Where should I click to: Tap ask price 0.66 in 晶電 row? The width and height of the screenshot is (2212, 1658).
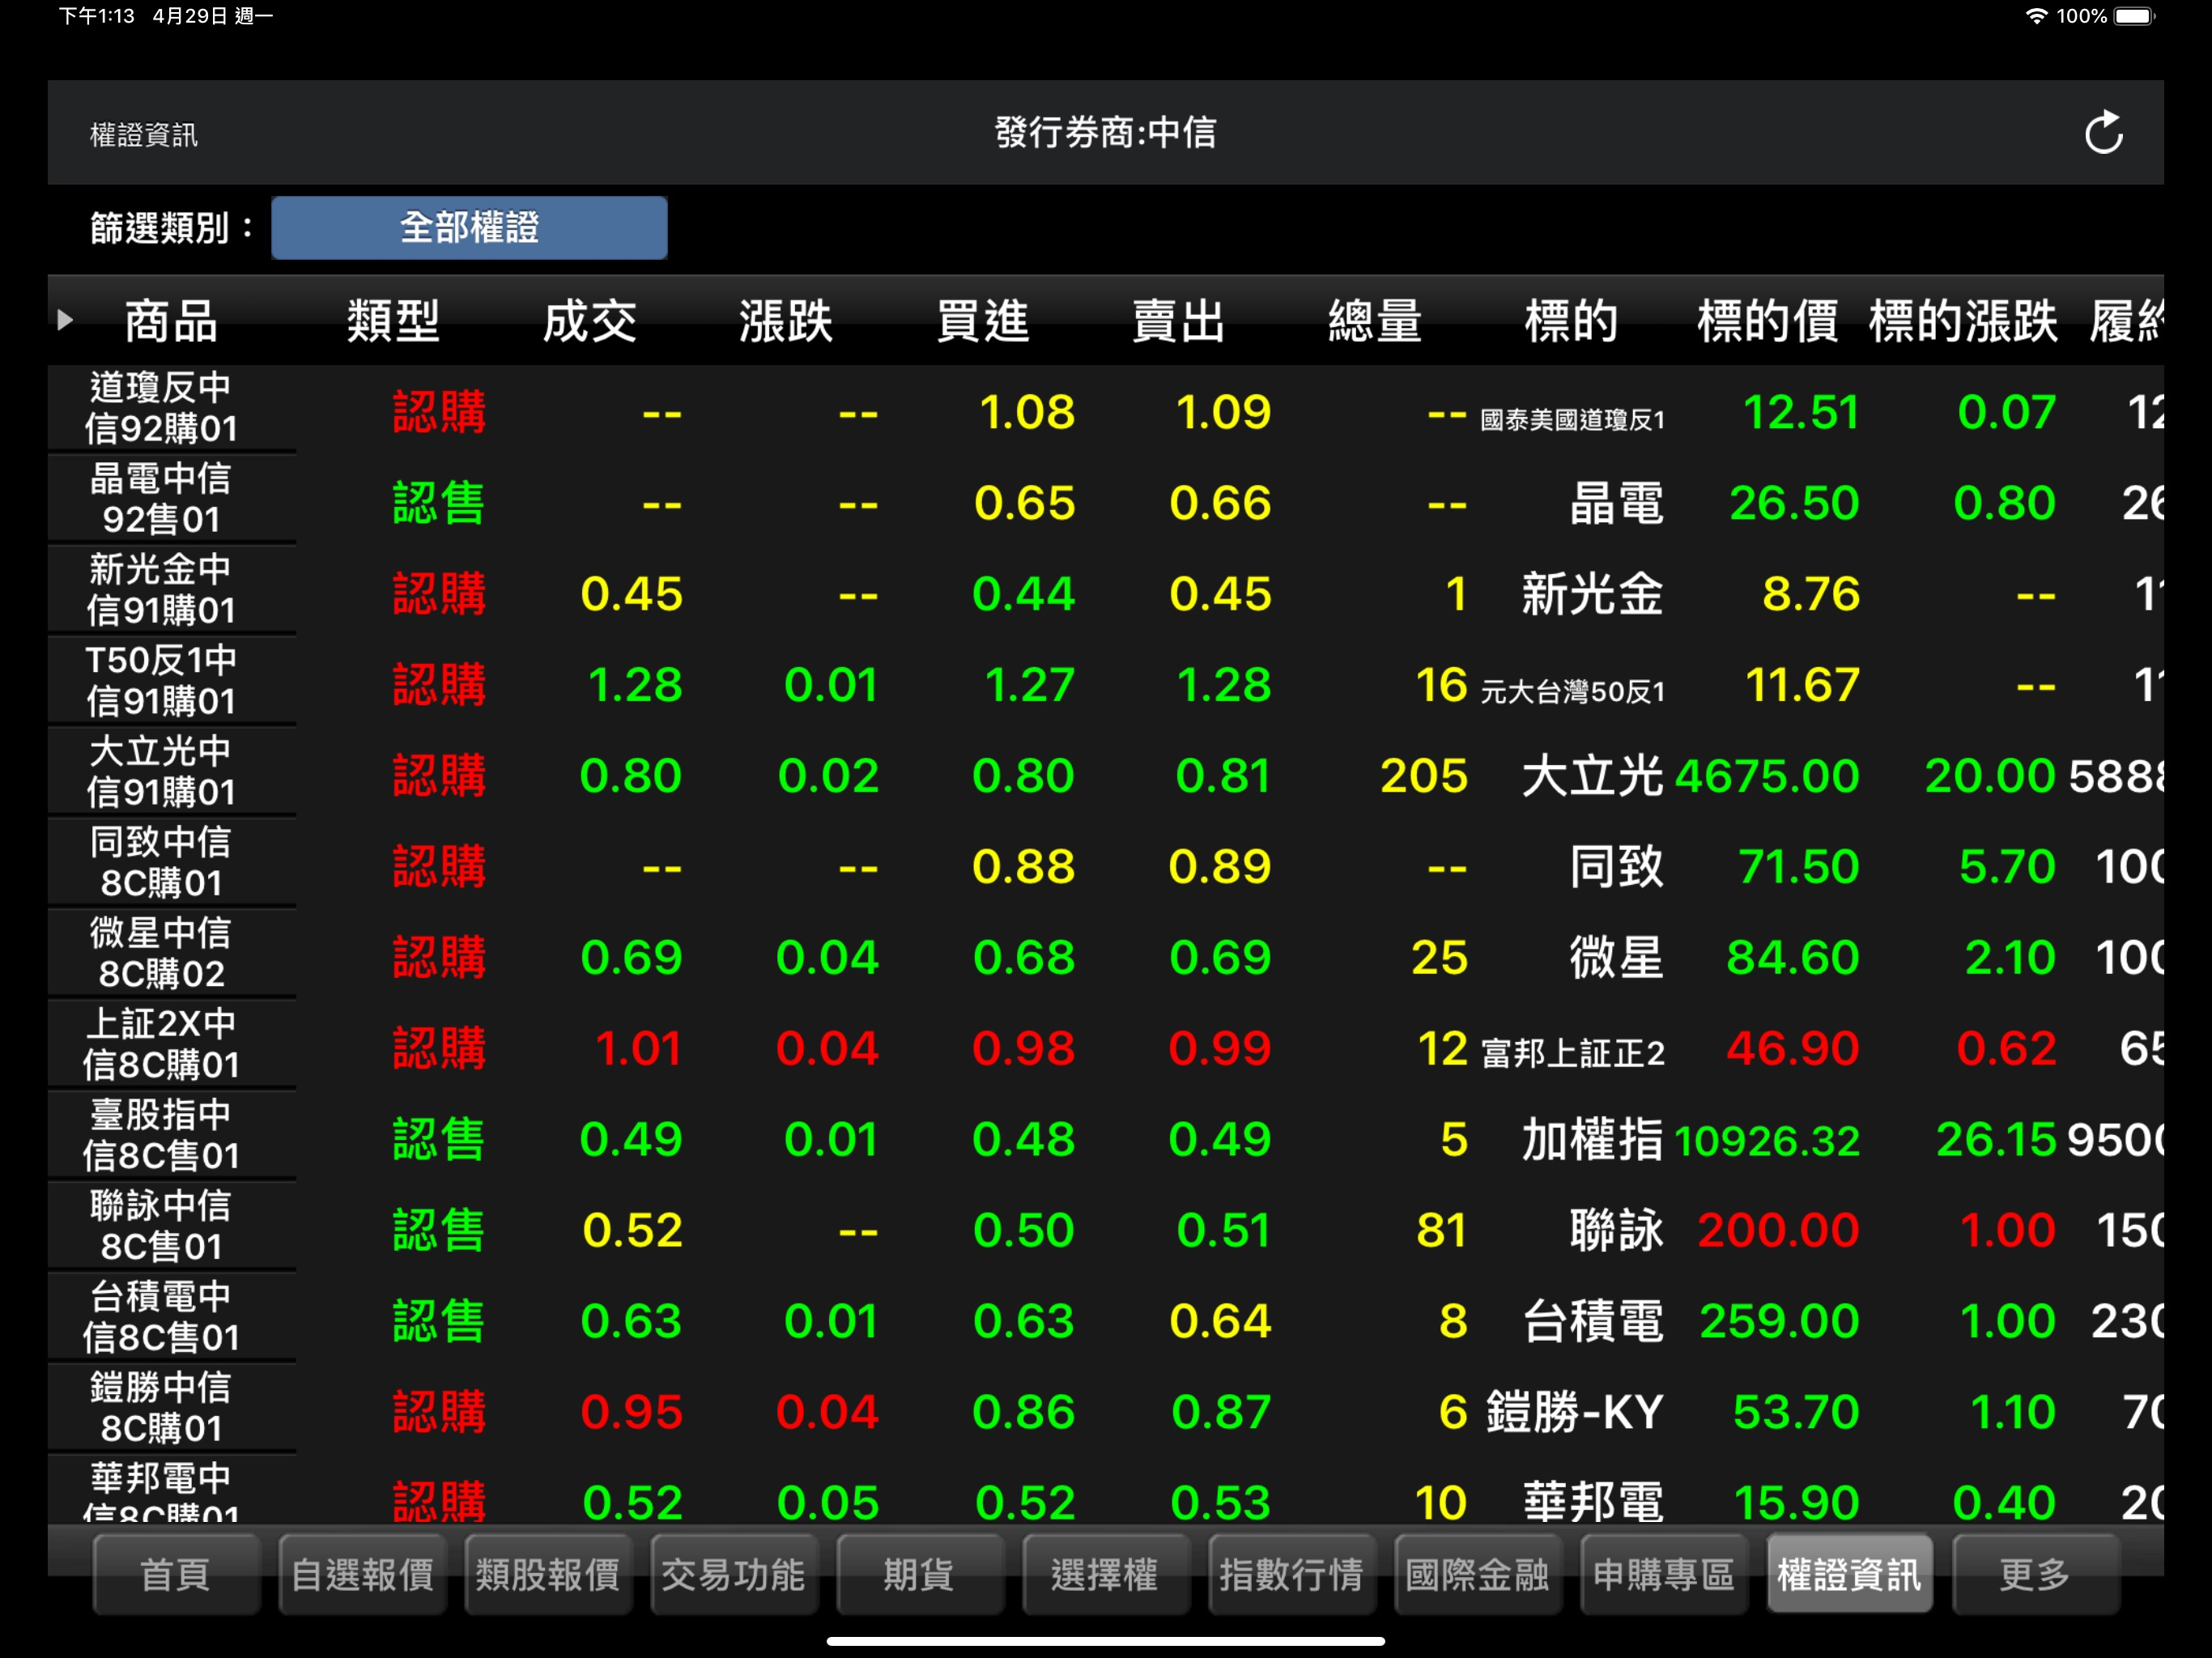[1221, 504]
